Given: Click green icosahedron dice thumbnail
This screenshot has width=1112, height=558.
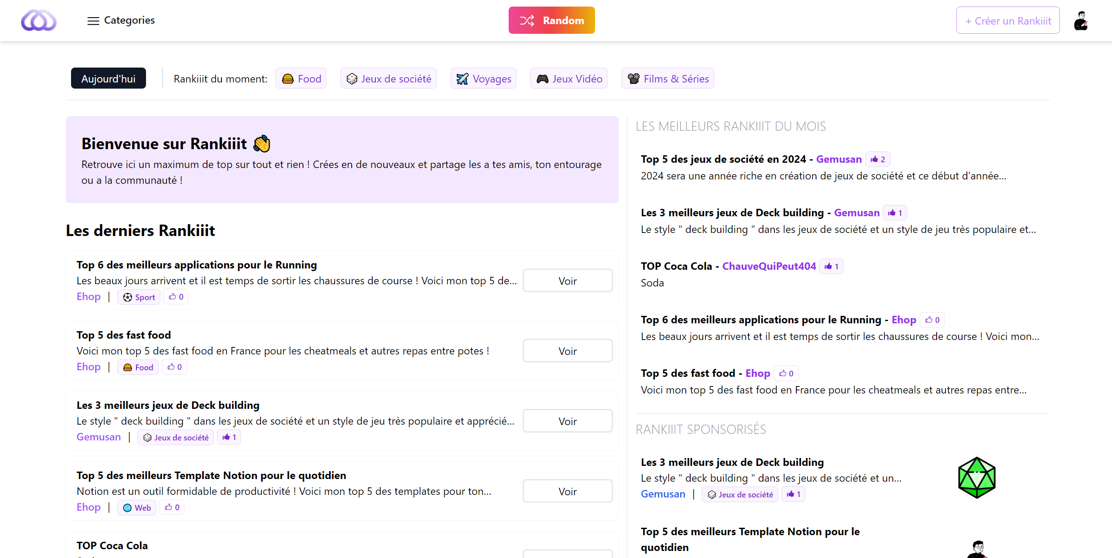Looking at the screenshot, I should click(x=977, y=478).
